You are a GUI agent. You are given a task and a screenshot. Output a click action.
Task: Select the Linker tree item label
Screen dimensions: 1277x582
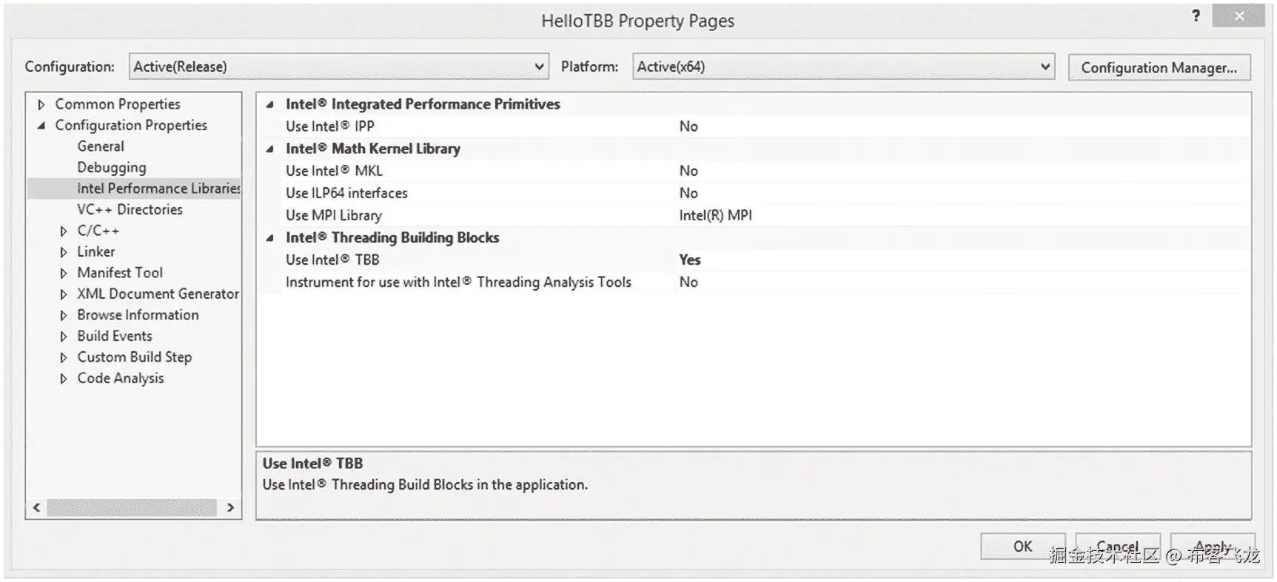tap(96, 251)
